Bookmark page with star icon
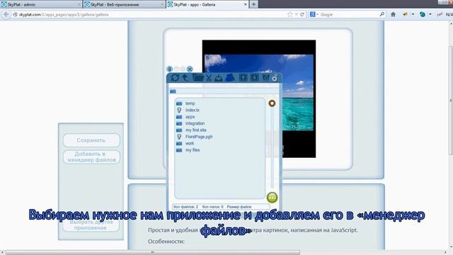 [x=289, y=14]
